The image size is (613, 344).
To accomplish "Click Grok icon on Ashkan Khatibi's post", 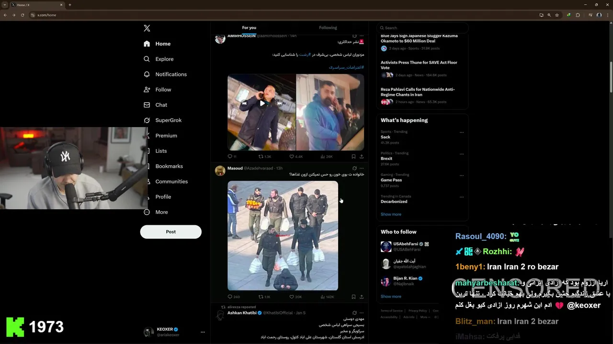I will point(354,312).
